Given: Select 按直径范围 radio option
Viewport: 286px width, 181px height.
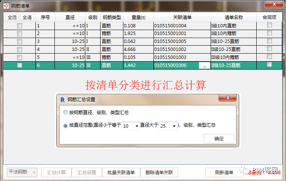Looking at the screenshot, I should tap(65, 125).
